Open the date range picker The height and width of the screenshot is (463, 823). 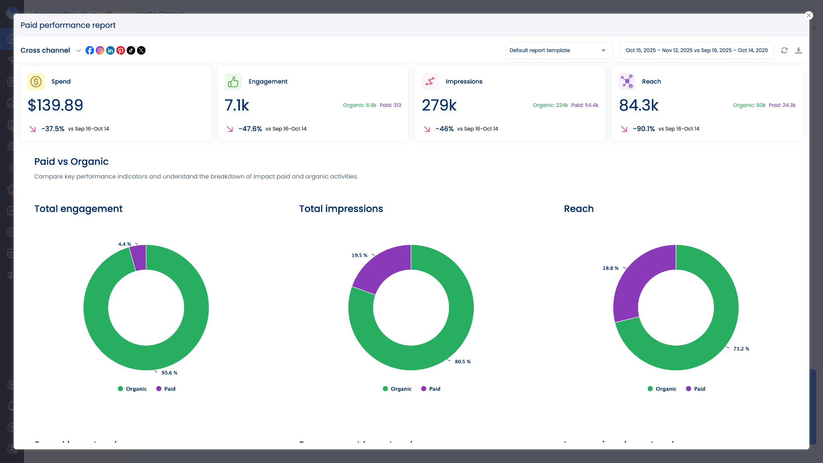[x=696, y=50]
